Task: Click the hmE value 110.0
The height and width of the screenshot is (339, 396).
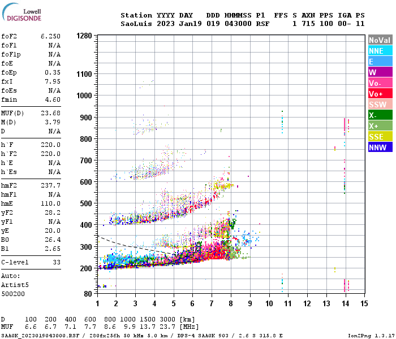Action: pyautogui.click(x=50, y=203)
